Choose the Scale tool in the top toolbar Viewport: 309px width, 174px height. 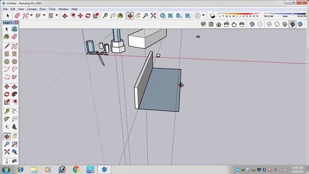pos(96,15)
